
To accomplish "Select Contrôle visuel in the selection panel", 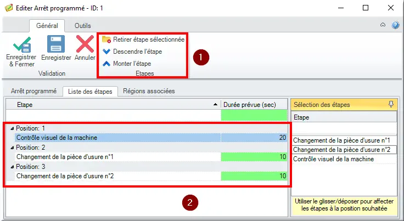I will pos(344,159).
